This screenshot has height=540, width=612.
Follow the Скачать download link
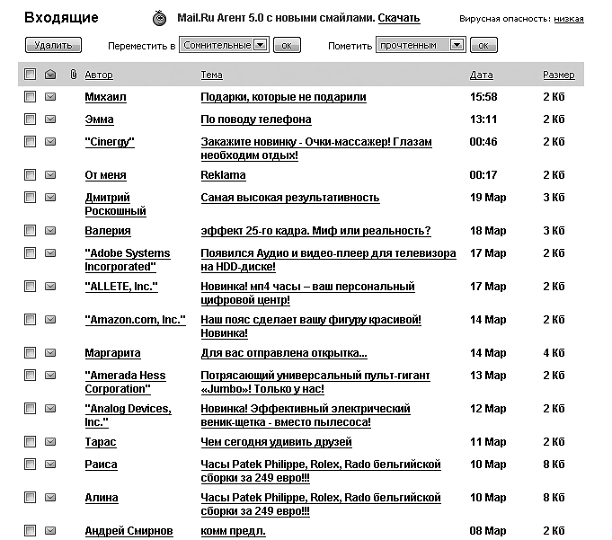(x=399, y=18)
